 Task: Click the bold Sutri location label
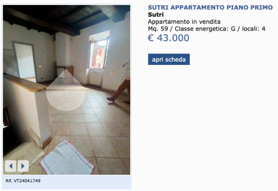pyautogui.click(x=156, y=14)
